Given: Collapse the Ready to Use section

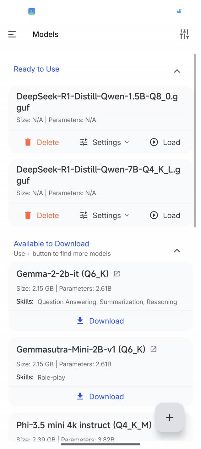Looking at the screenshot, I should click(177, 71).
